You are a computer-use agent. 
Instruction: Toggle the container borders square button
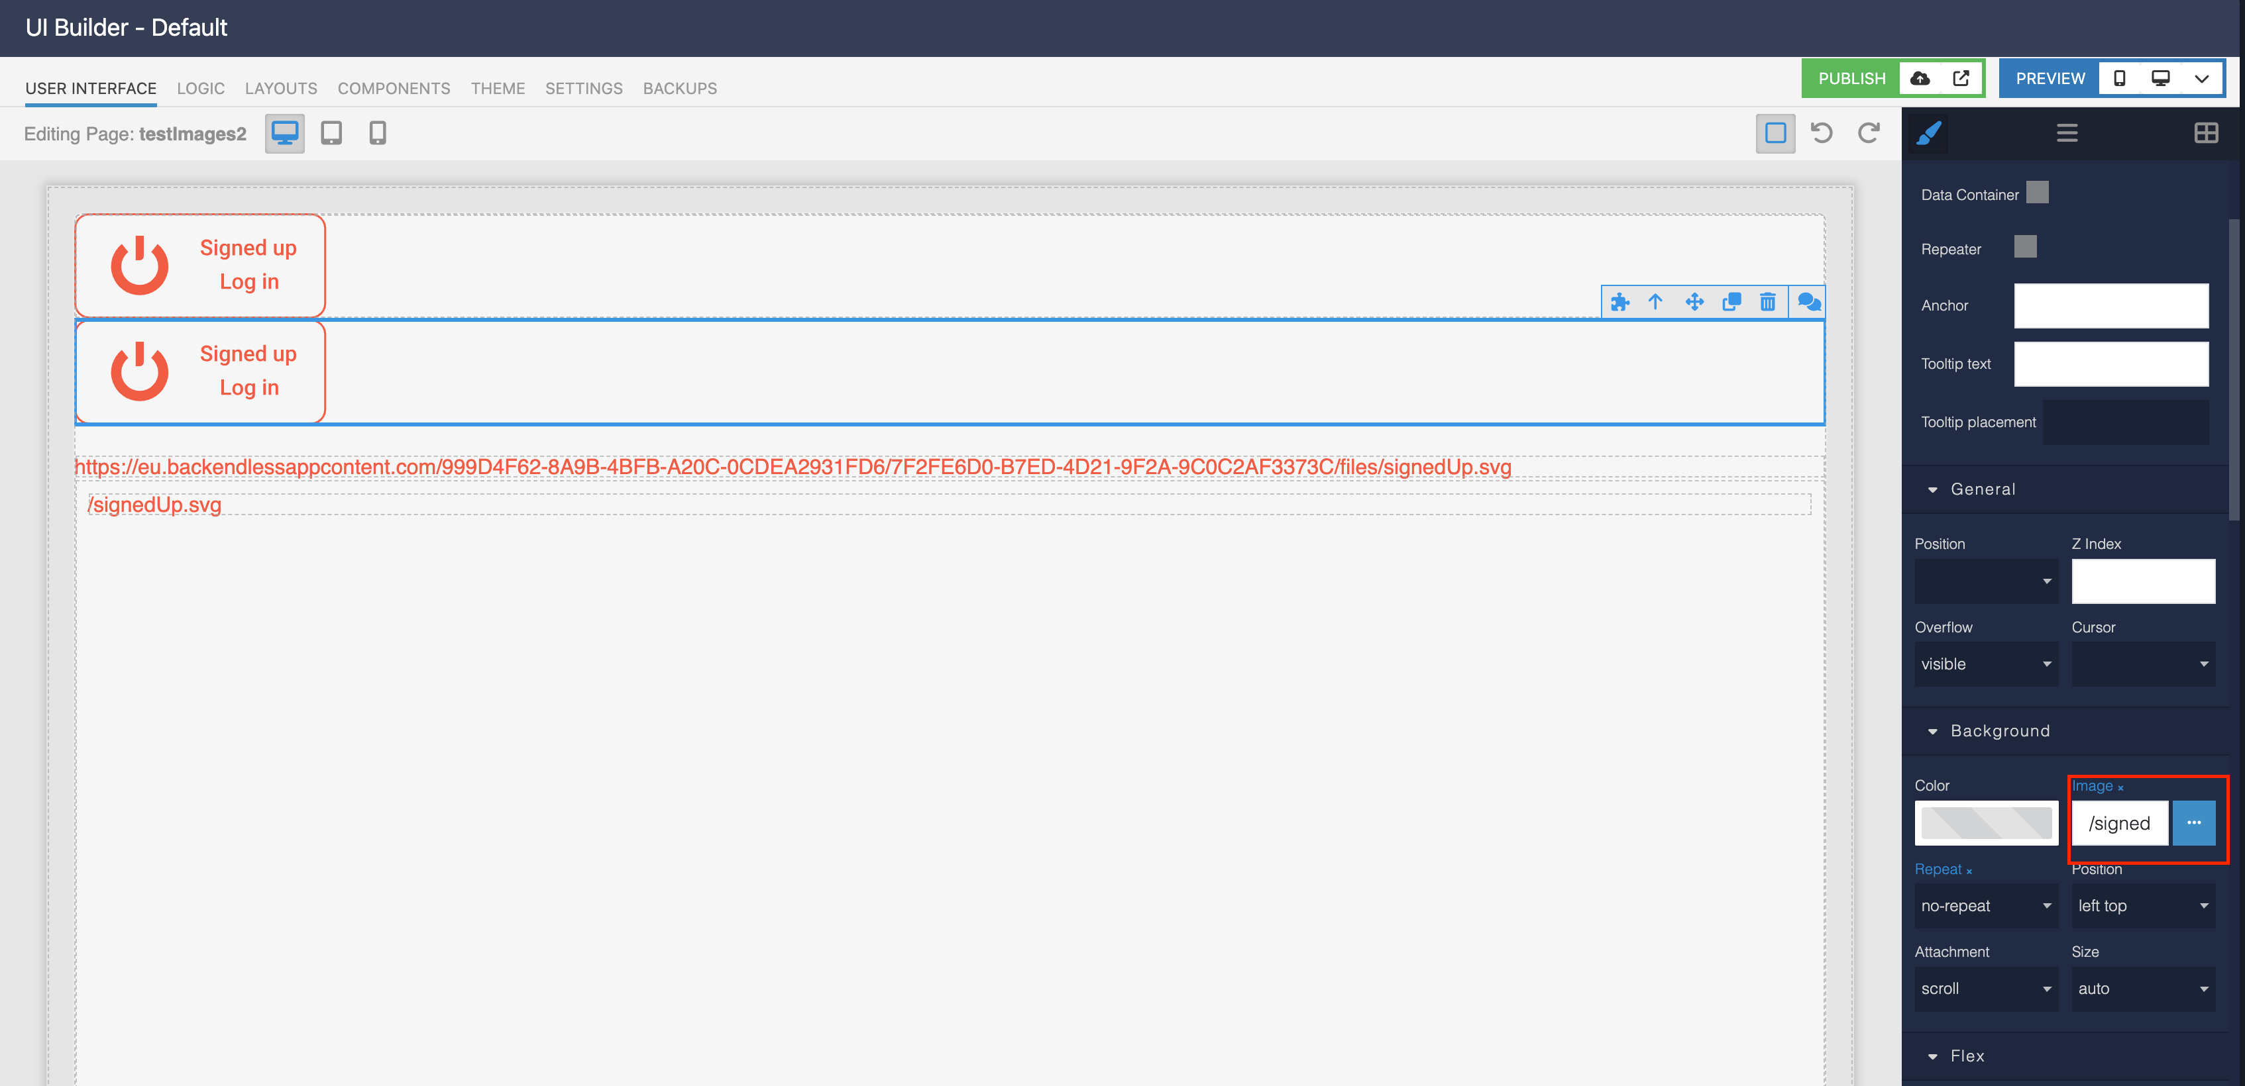coord(1775,133)
